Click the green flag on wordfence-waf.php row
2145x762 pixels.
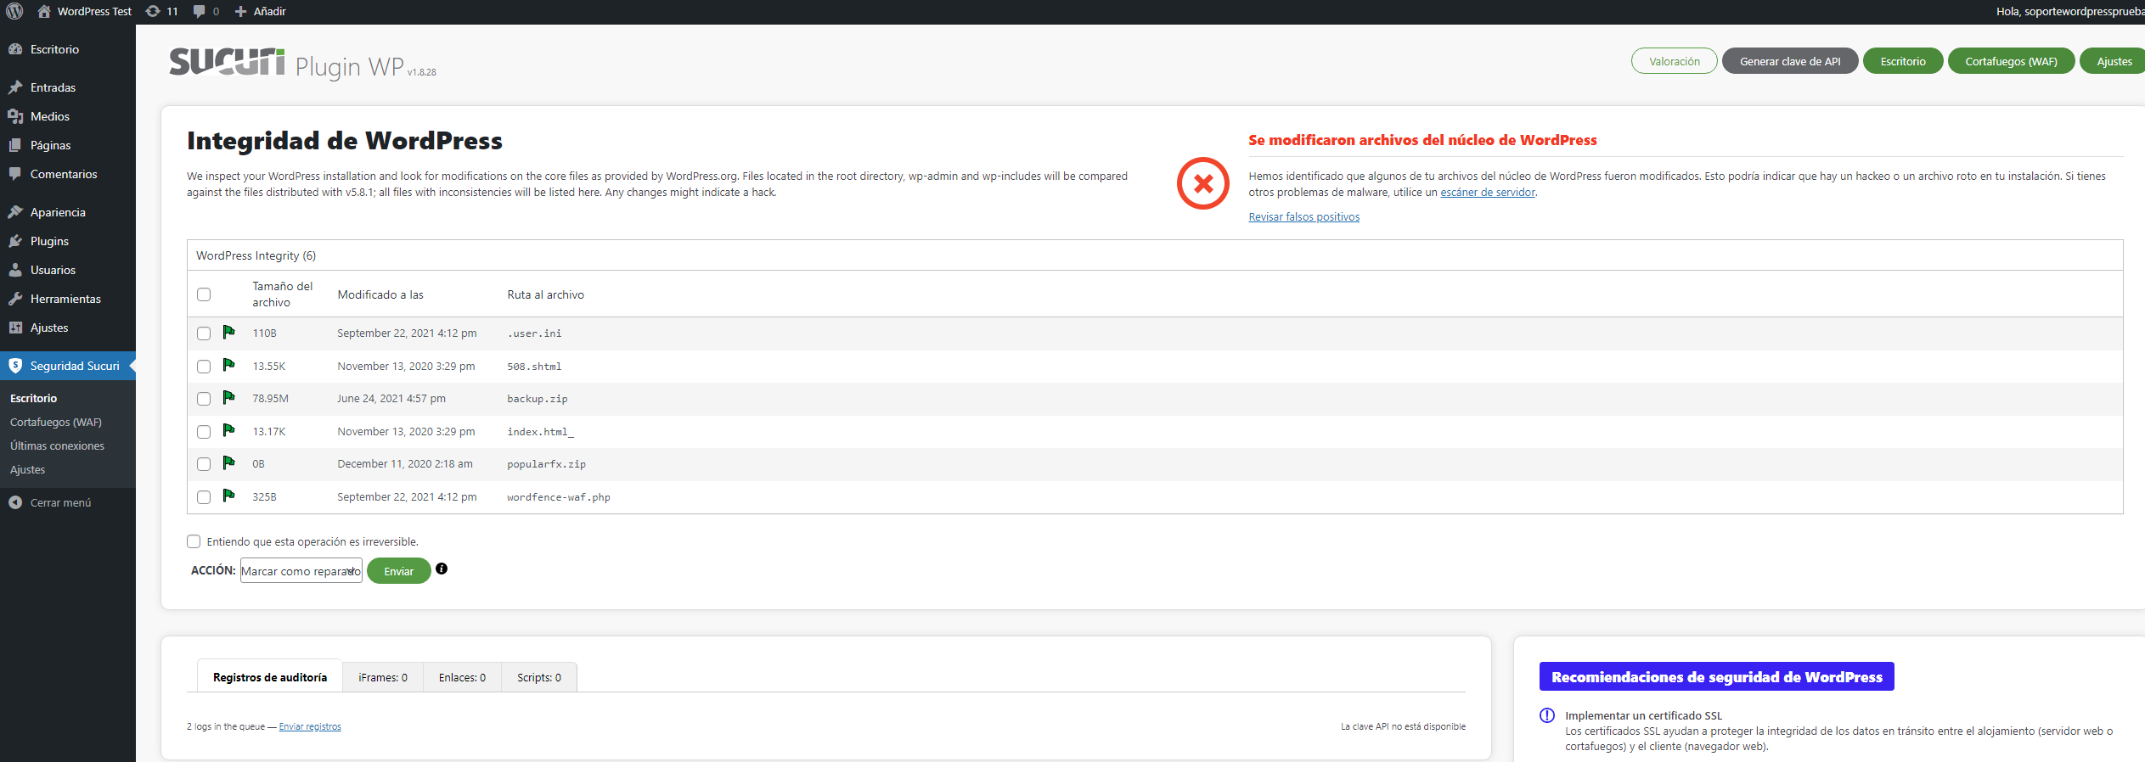(x=228, y=496)
